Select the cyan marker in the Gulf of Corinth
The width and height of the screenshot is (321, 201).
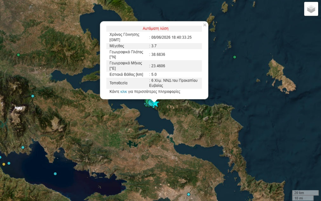click(55, 174)
